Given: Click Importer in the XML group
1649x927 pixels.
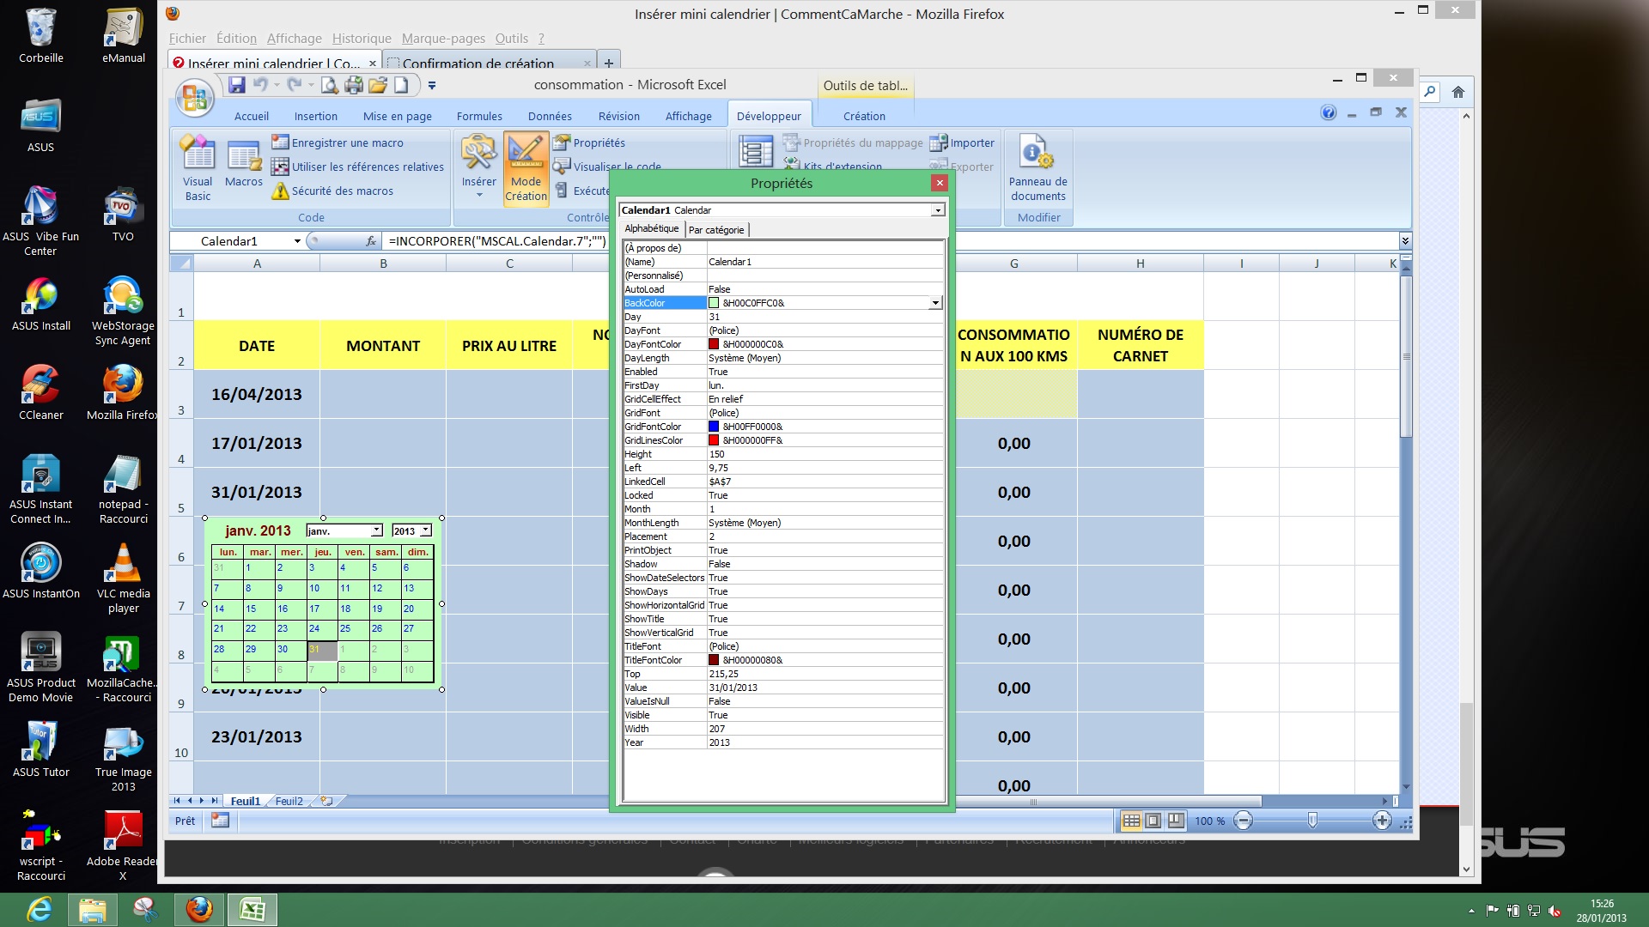Looking at the screenshot, I should 962,142.
